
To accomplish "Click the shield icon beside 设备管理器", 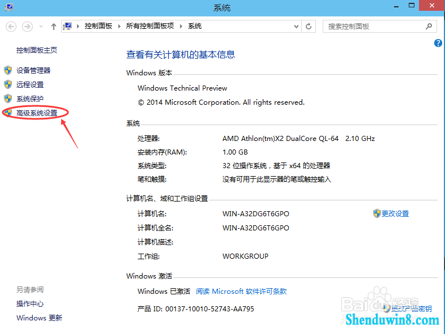I will (8, 70).
